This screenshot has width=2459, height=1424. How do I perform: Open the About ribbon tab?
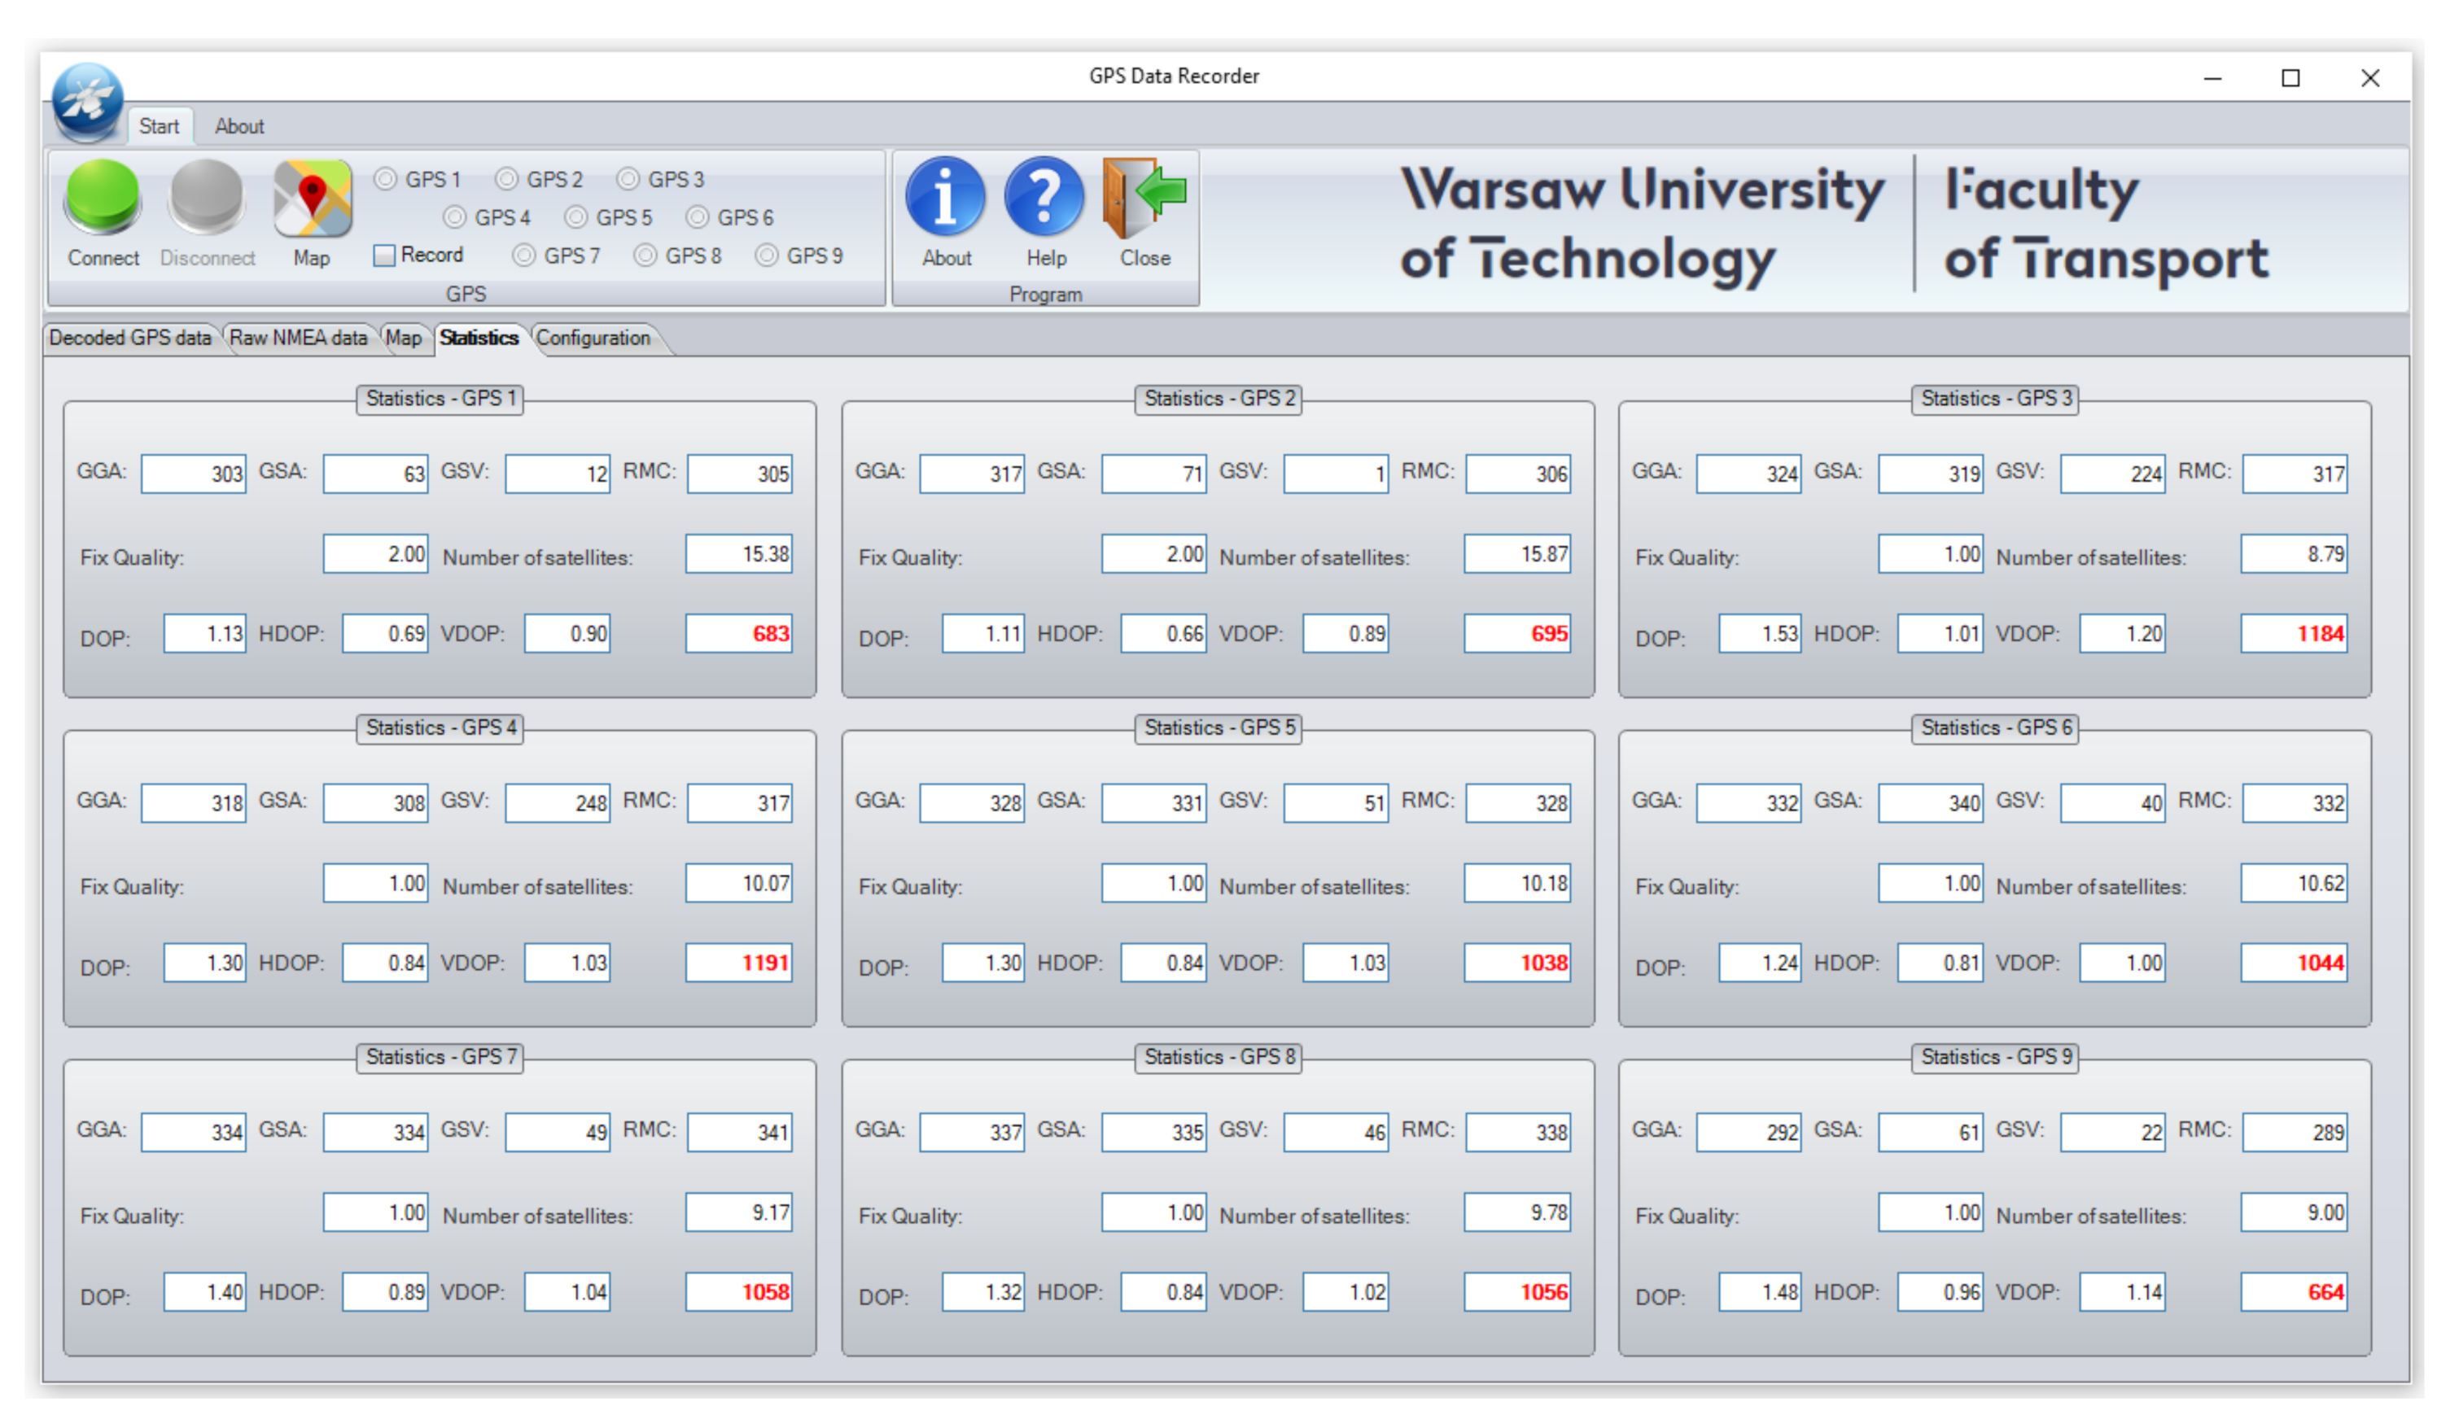point(239,127)
